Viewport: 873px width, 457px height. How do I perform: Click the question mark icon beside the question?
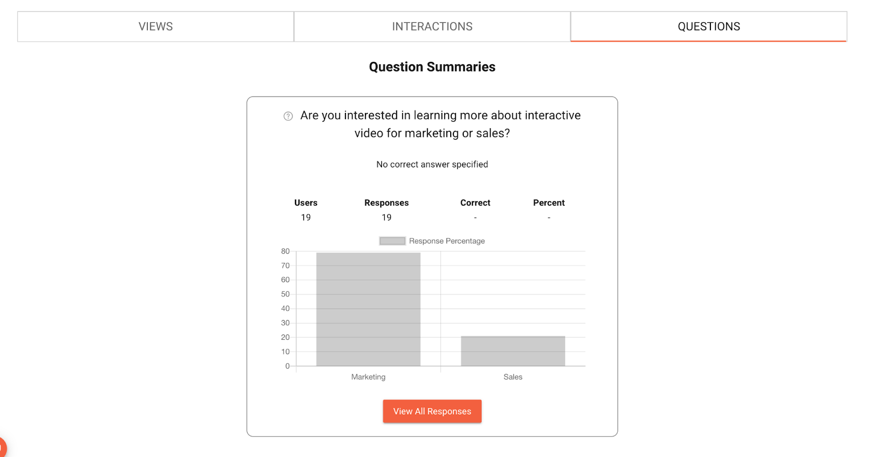(288, 116)
